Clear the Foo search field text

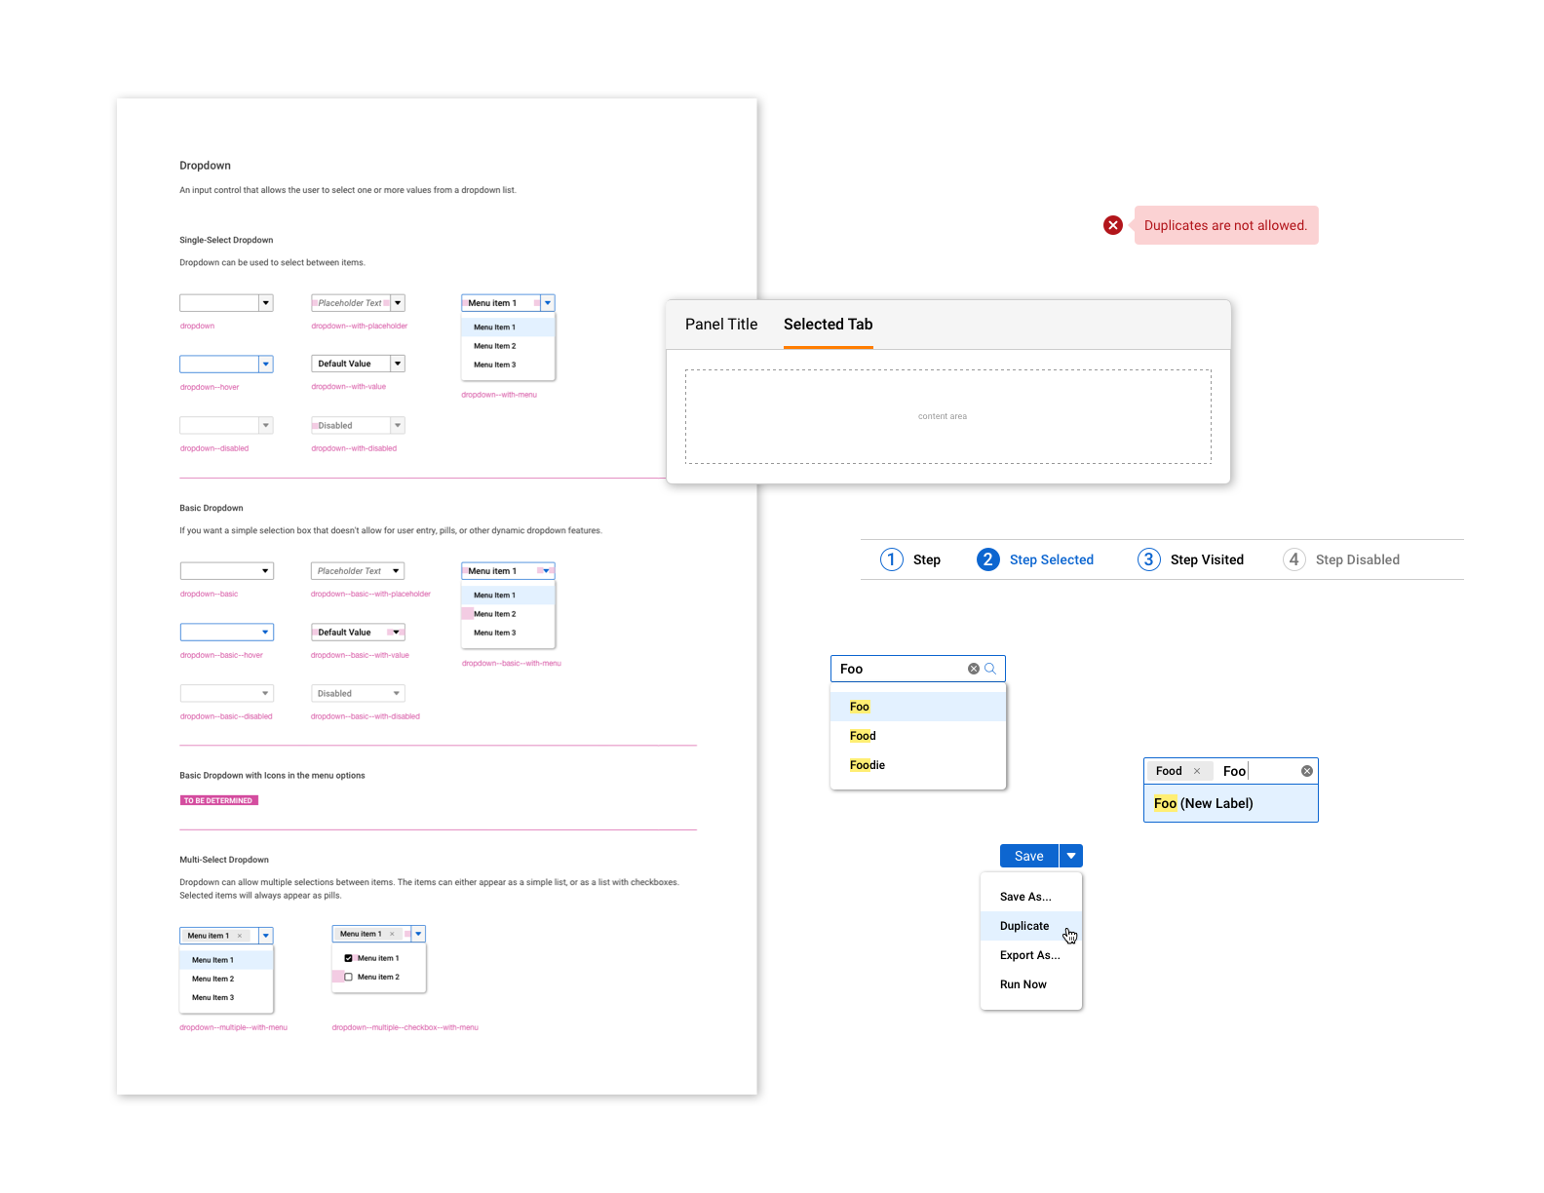pos(973,669)
